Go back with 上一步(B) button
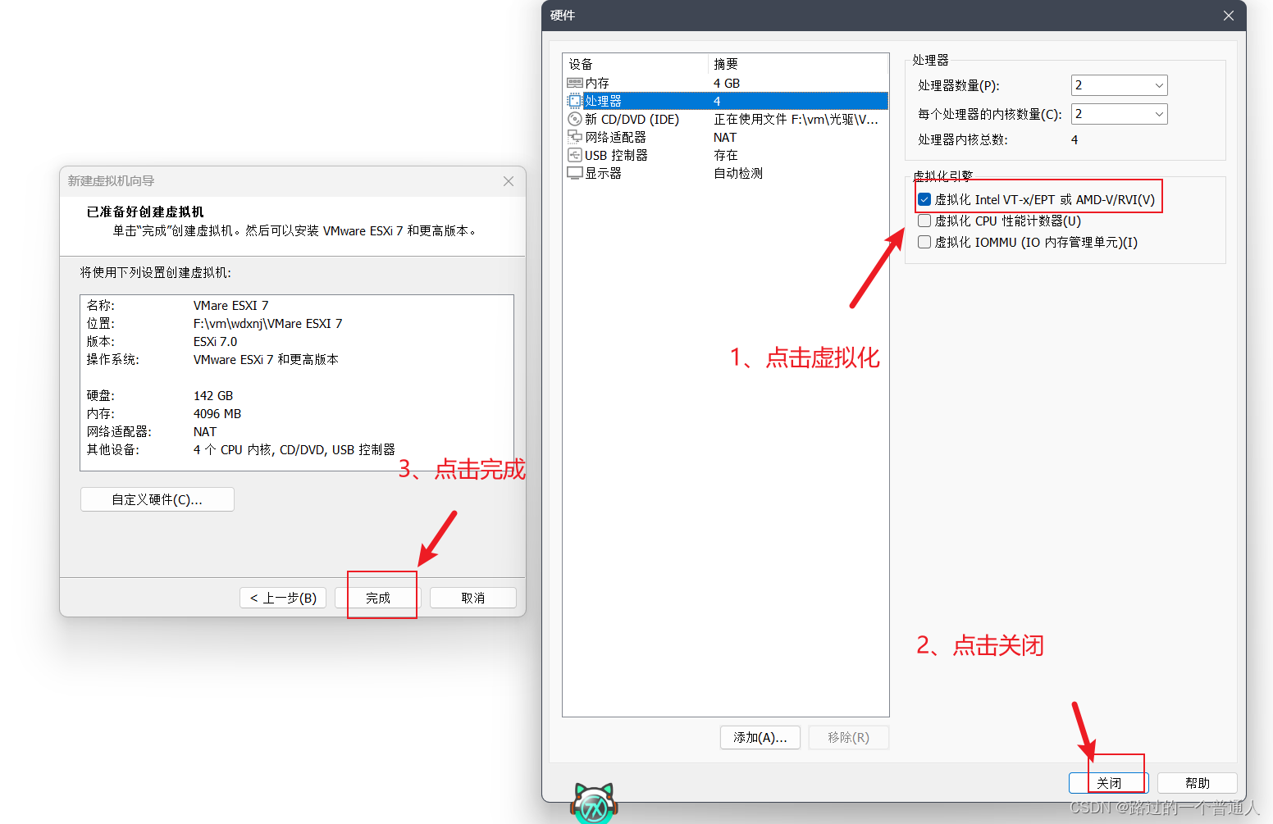The height and width of the screenshot is (824, 1273). (x=283, y=598)
